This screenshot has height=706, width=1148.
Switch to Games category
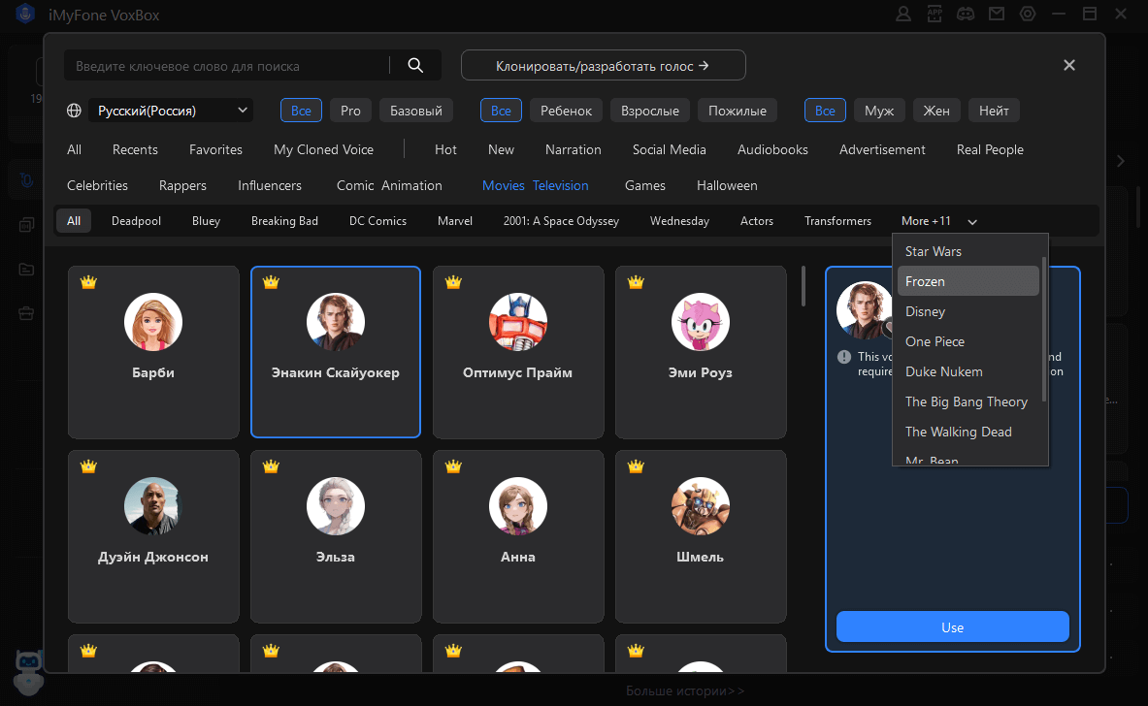click(645, 185)
